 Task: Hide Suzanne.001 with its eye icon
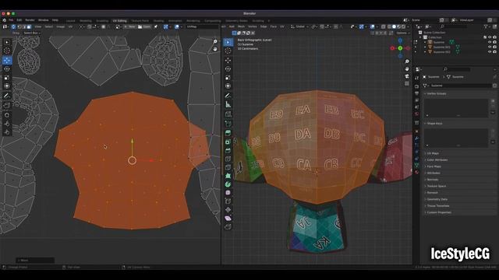click(x=490, y=47)
